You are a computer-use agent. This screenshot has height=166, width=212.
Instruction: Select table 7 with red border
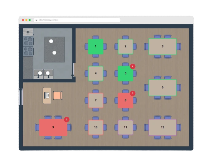tap(96, 100)
